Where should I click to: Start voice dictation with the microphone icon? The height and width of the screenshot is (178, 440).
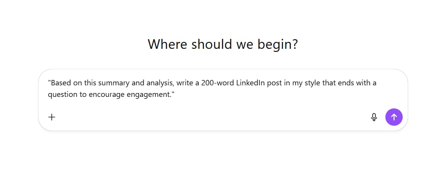point(374,117)
